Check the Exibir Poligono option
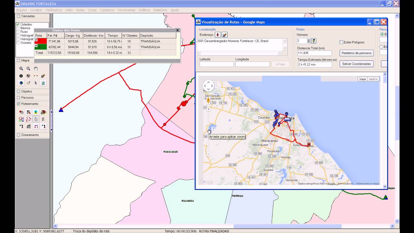This screenshot has width=414, height=233. pos(341,42)
